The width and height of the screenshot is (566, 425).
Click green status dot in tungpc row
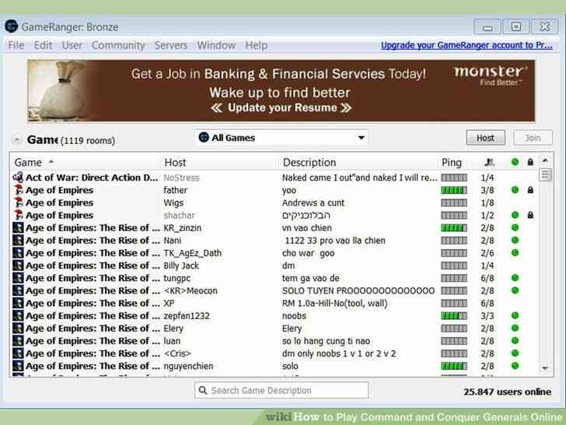(x=515, y=278)
